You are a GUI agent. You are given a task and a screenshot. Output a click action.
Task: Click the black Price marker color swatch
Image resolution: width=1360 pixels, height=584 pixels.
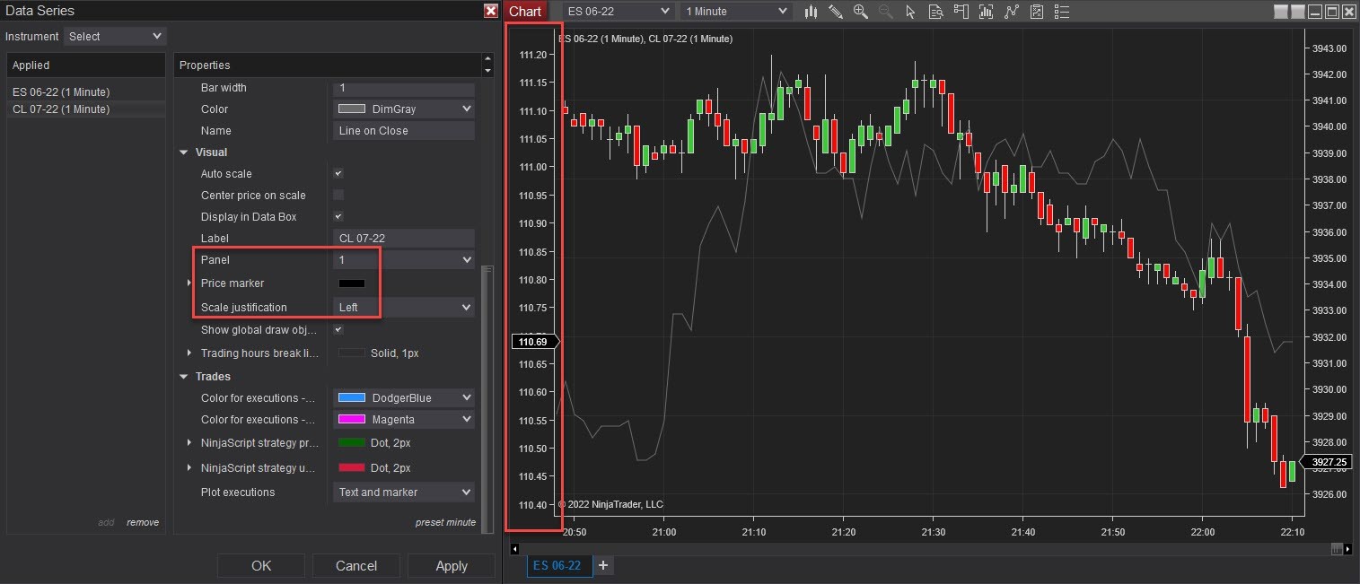(351, 283)
